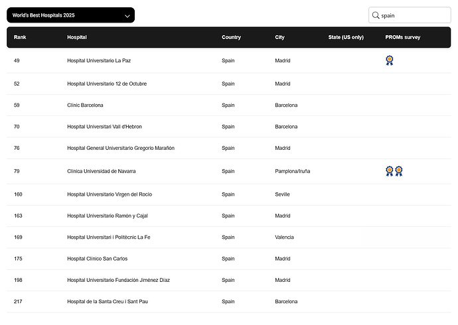Viewport: 458px width, 325px height.
Task: Click rank number 198
Action: (x=18, y=280)
